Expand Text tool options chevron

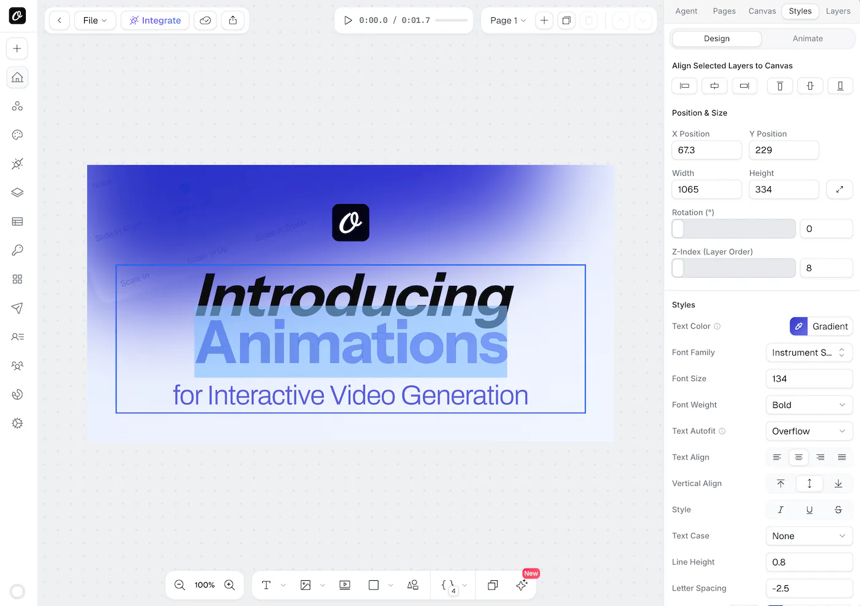pyautogui.click(x=283, y=585)
